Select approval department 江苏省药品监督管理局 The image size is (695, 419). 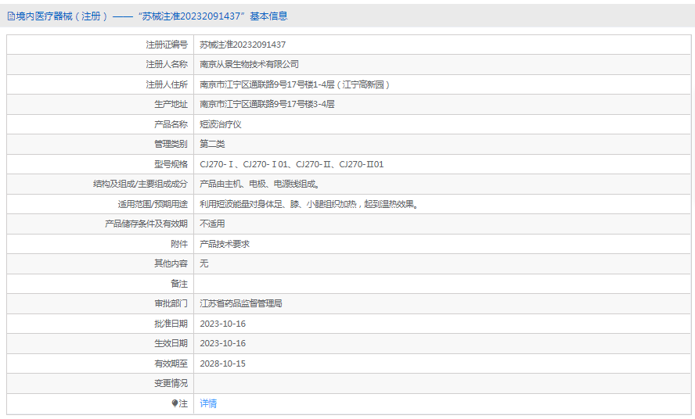coord(241,303)
